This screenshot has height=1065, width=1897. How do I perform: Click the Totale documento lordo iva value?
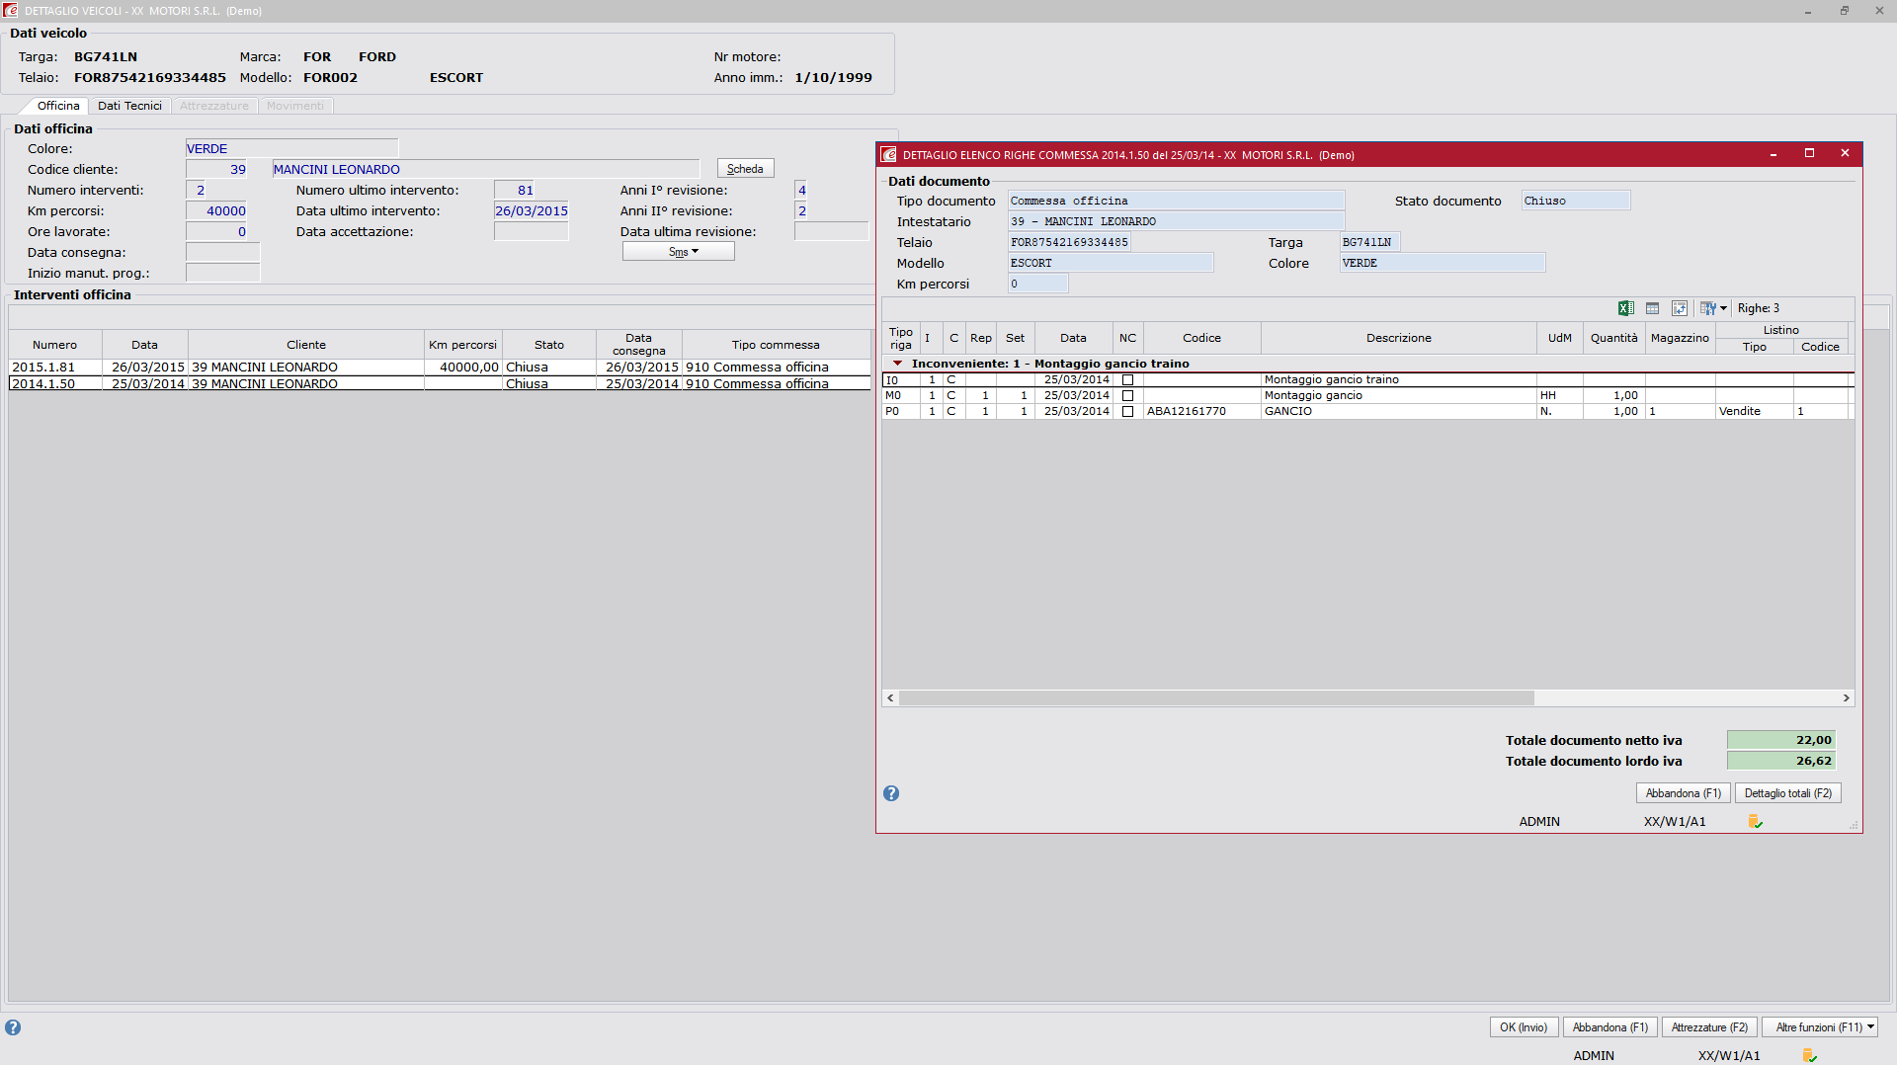tap(1780, 761)
